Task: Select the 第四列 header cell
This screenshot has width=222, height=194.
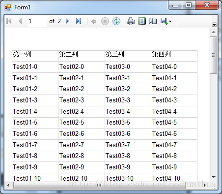Action: pyautogui.click(x=174, y=56)
